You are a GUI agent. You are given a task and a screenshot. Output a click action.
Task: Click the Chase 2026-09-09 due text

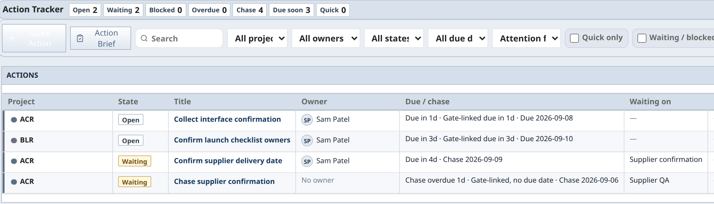(x=473, y=160)
